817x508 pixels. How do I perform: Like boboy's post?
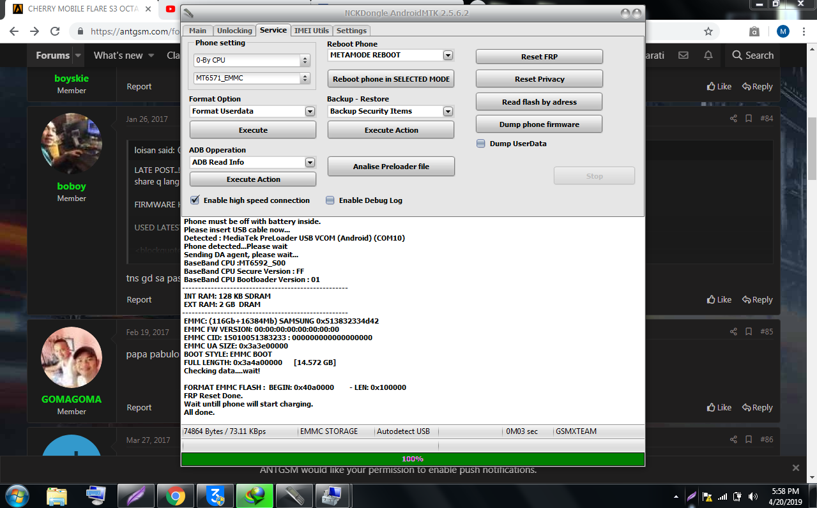pos(719,300)
